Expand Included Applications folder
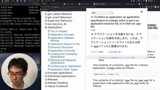The image size is (160, 90). coord(59,73)
